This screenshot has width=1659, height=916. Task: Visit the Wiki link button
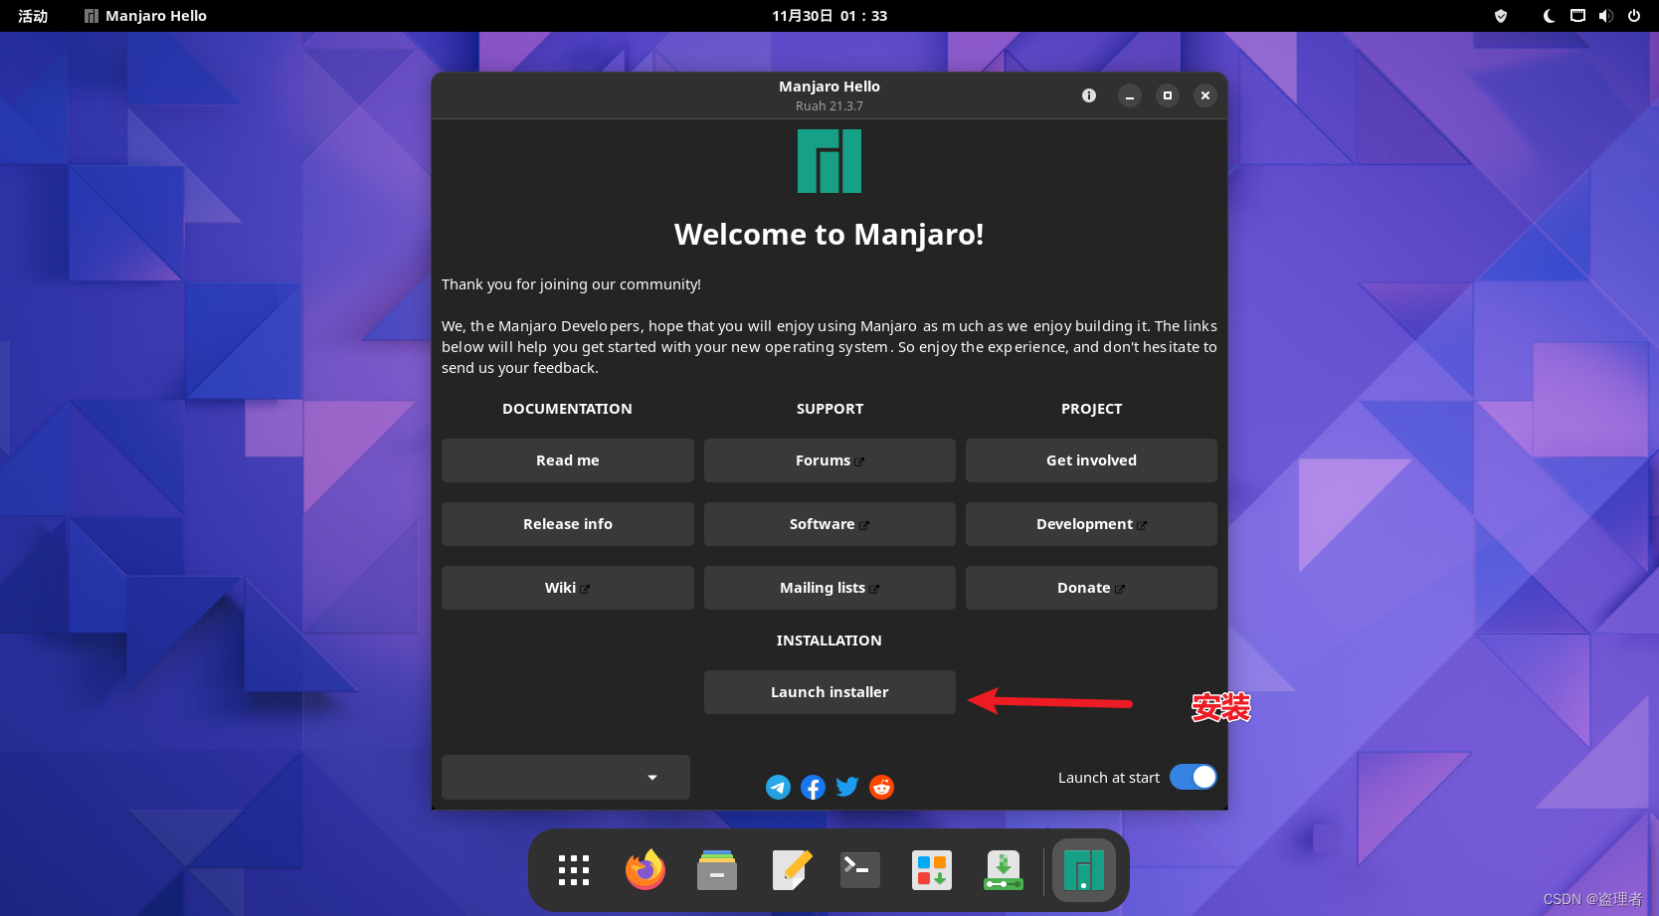[x=568, y=588]
